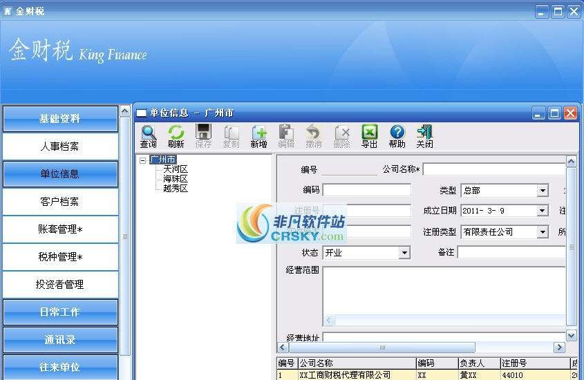Click the 导出 Excel export icon
The height and width of the screenshot is (380, 584).
click(x=370, y=136)
